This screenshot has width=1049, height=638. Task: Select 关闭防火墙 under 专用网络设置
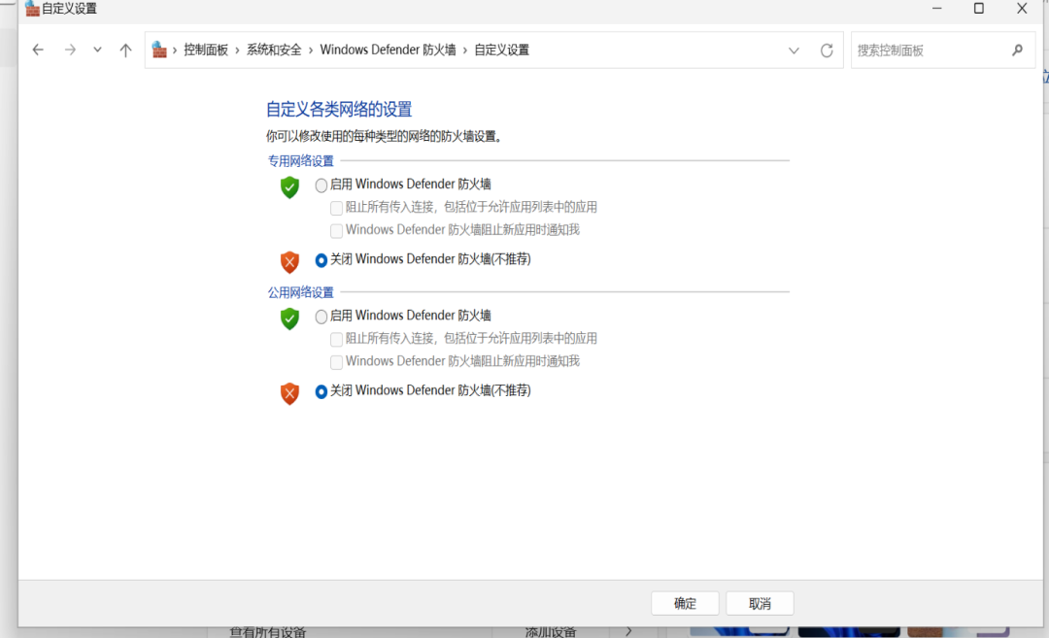321,260
